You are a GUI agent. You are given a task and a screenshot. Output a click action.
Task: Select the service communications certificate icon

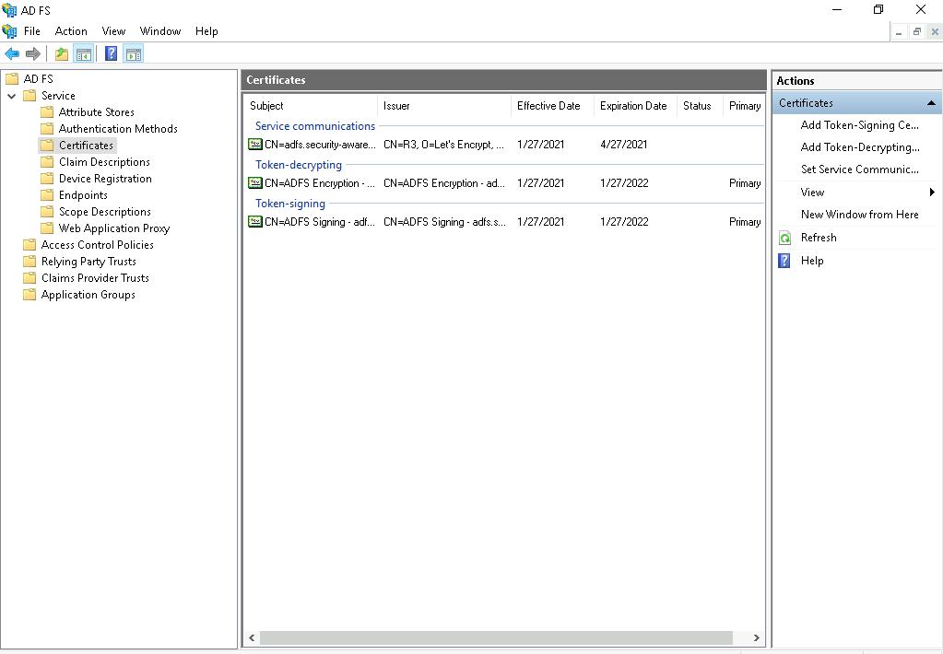click(x=255, y=145)
